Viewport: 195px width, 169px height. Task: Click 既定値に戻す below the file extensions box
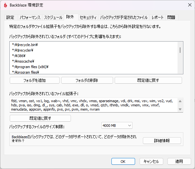[x=40, y=118]
